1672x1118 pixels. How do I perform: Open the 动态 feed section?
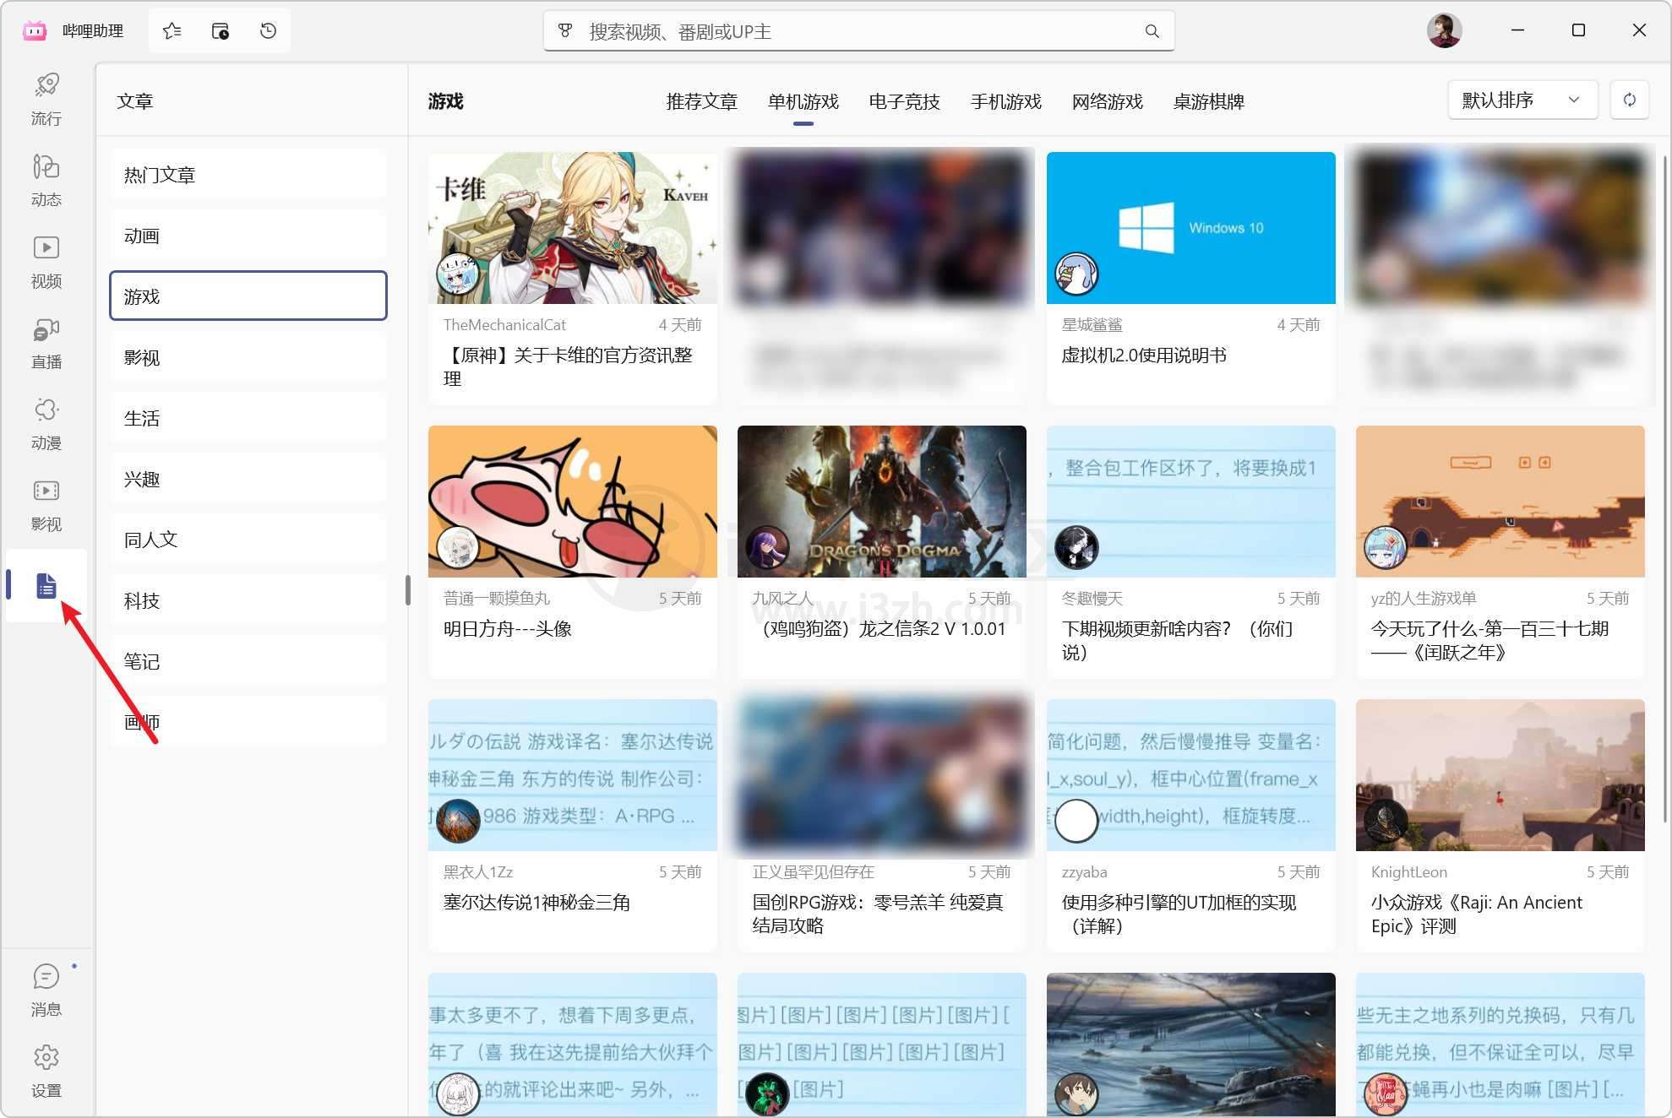point(46,181)
